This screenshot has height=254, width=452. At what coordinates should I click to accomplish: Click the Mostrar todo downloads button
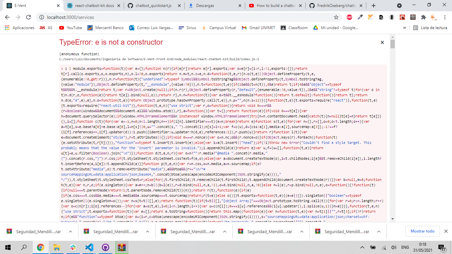click(x=423, y=231)
